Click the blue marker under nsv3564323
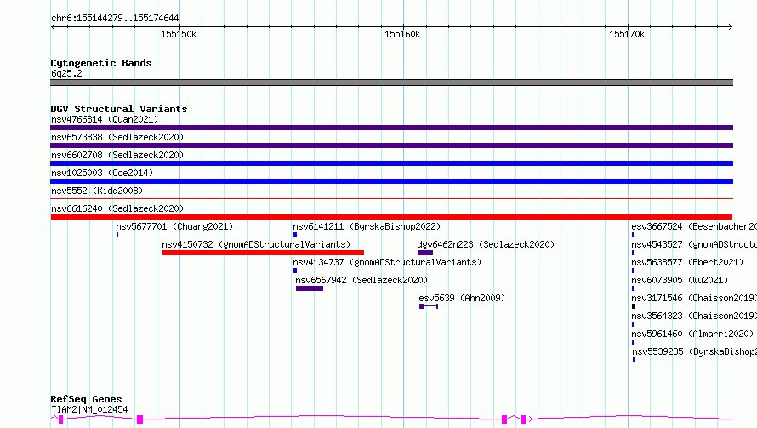757x428 pixels. (633, 324)
